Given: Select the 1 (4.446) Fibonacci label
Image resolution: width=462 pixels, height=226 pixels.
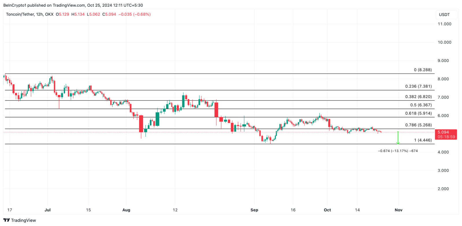Looking at the screenshot, I should pyautogui.click(x=423, y=140).
